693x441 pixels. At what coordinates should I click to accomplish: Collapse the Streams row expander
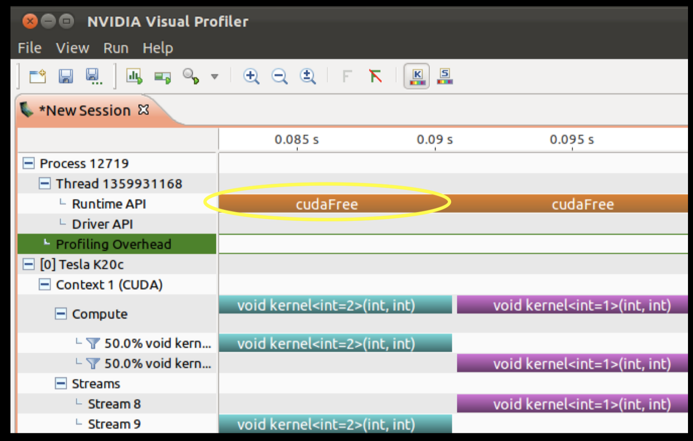point(61,383)
